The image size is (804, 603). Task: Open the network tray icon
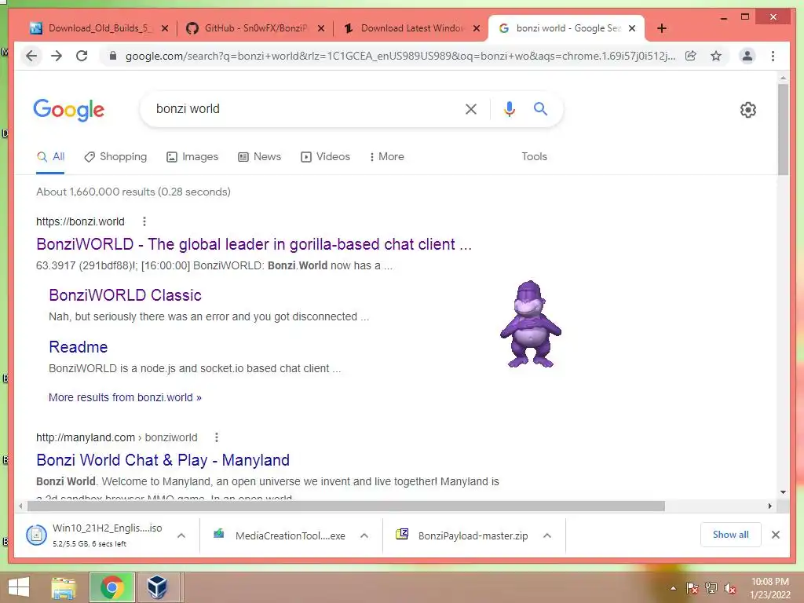point(711,588)
